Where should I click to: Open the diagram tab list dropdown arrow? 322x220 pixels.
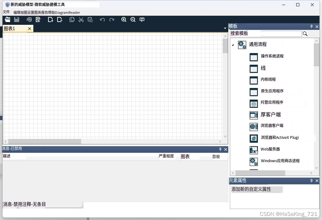click(x=225, y=28)
